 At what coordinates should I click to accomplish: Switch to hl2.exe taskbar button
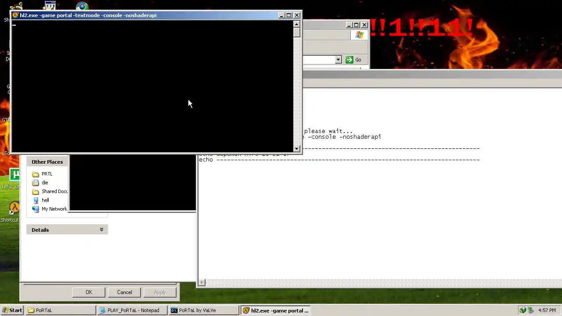(x=276, y=310)
